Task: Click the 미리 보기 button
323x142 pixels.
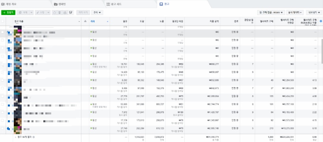Action: coord(83,12)
